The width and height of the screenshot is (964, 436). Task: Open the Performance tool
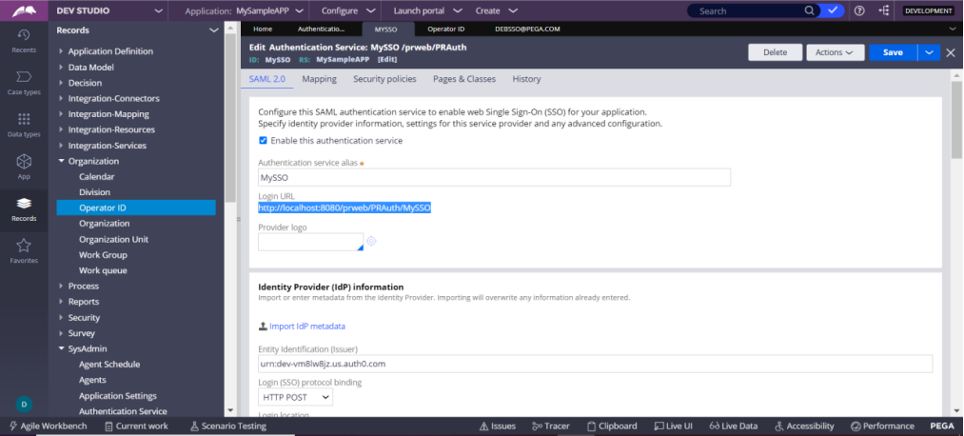click(x=882, y=426)
